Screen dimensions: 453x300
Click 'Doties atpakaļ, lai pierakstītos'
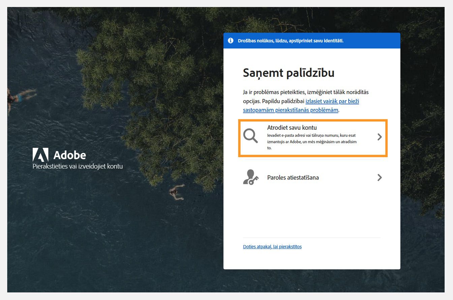point(272,246)
